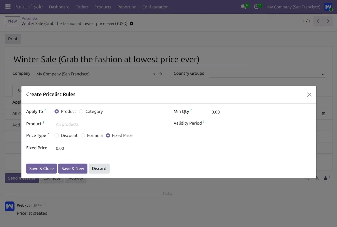Click Webkul avatar on Pricelist created message

point(10,206)
